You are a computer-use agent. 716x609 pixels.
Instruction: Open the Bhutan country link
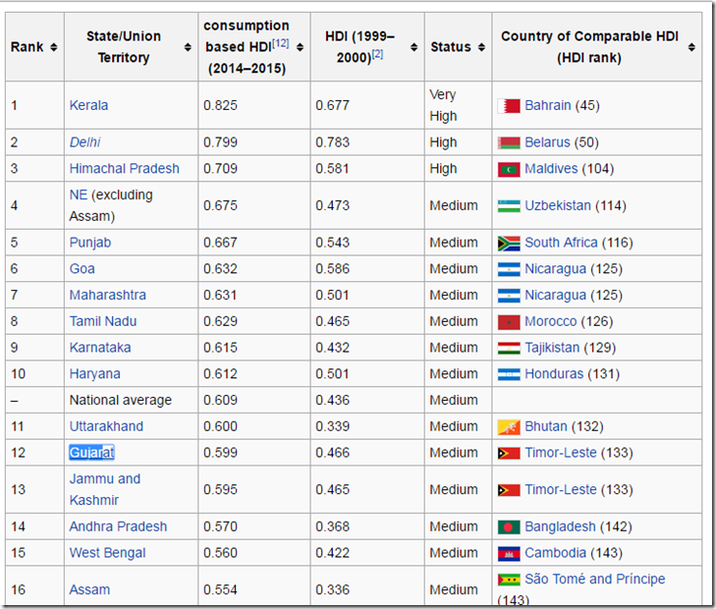coord(546,427)
